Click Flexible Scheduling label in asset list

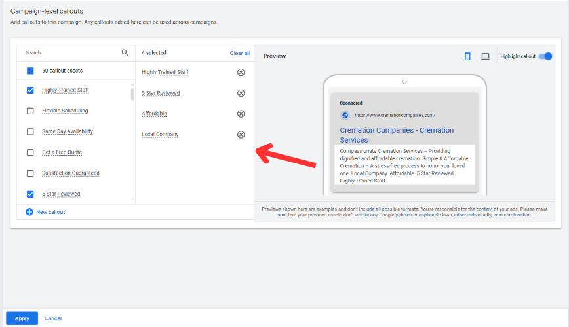(65, 111)
